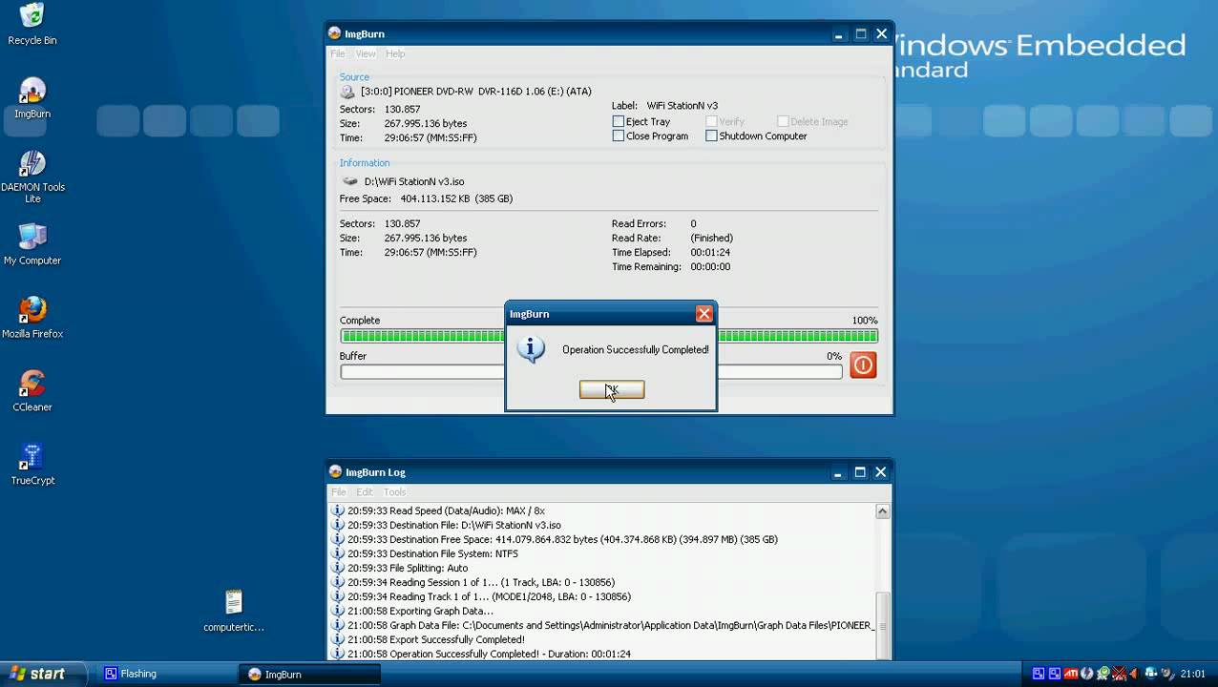Click the hard disk icon under Information
1218x687 pixels.
(349, 181)
